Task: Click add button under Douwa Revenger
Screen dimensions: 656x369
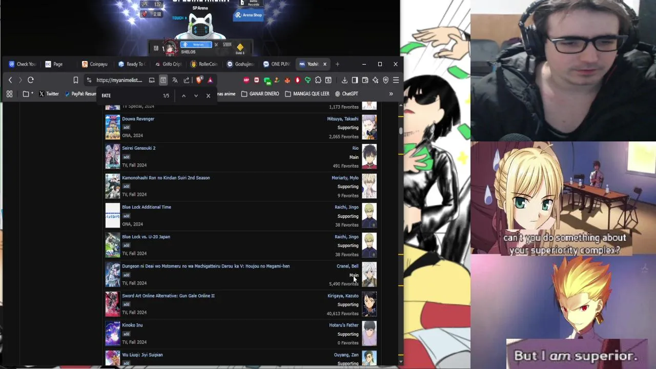Action: click(126, 127)
